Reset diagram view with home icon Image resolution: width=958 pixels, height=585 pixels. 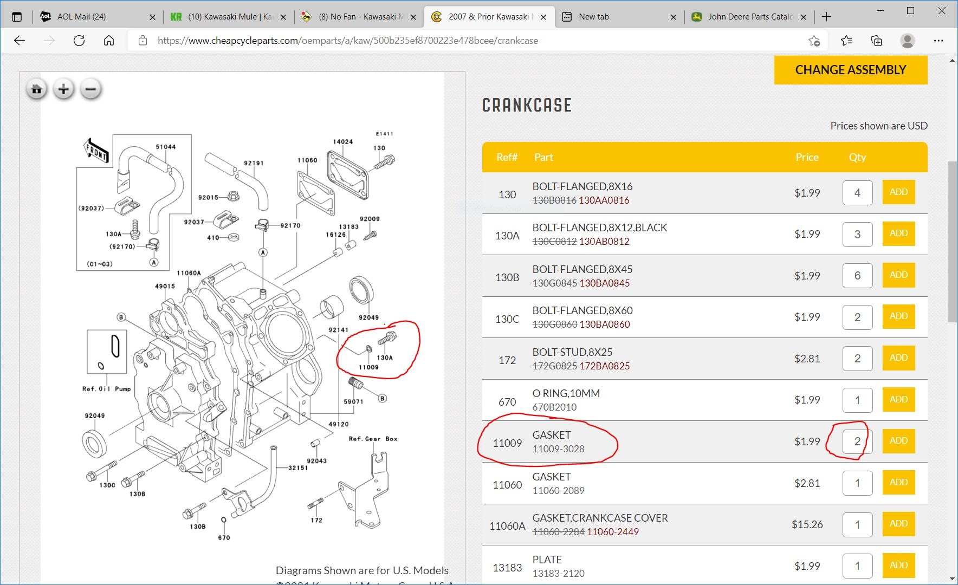click(x=37, y=89)
